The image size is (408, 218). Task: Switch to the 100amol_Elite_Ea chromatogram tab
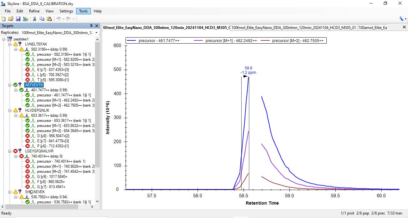(x=372, y=28)
